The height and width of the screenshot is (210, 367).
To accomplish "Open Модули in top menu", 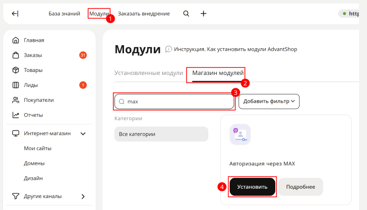I will 99,13.
